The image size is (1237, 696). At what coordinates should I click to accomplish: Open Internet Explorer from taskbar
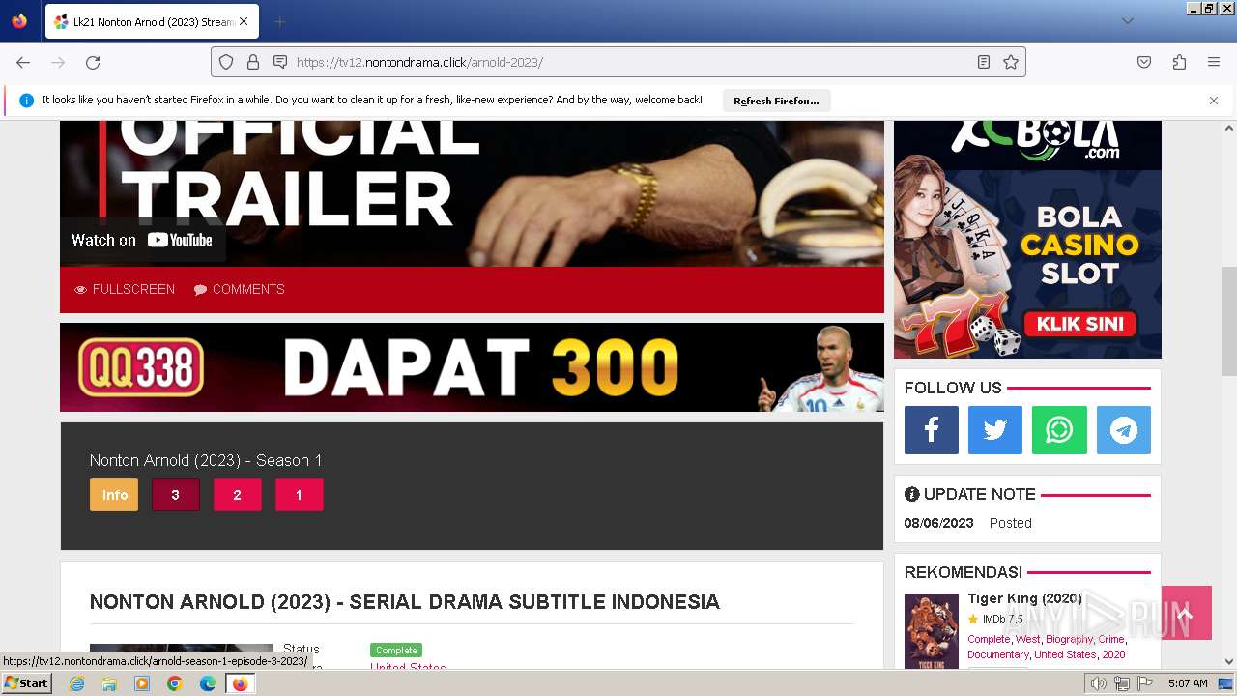pyautogui.click(x=76, y=683)
